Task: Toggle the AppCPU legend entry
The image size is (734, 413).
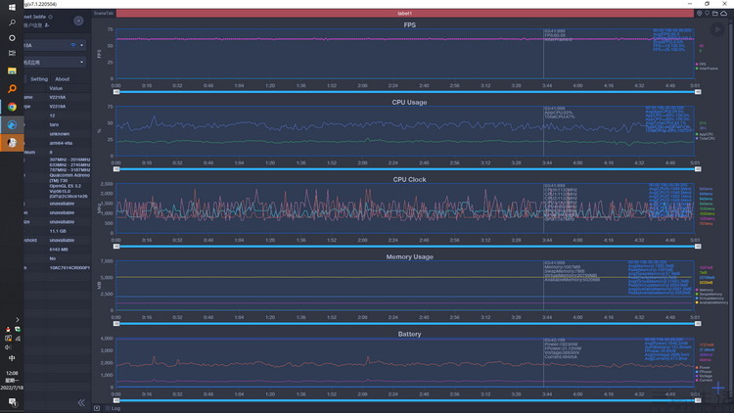Action: pos(705,134)
